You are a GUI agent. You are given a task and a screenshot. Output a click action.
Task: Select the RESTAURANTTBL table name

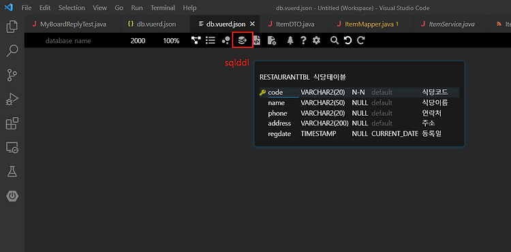click(x=285, y=77)
